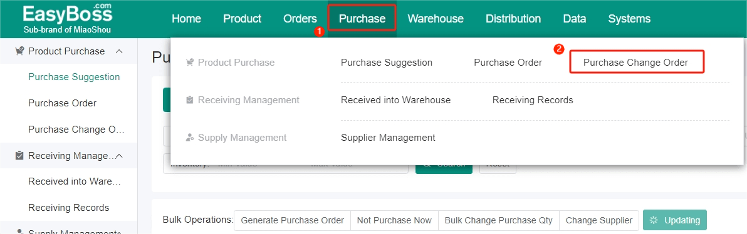Image resolution: width=747 pixels, height=234 pixels.
Task: Collapse the Receiving Management sidebar section
Action: tap(120, 156)
